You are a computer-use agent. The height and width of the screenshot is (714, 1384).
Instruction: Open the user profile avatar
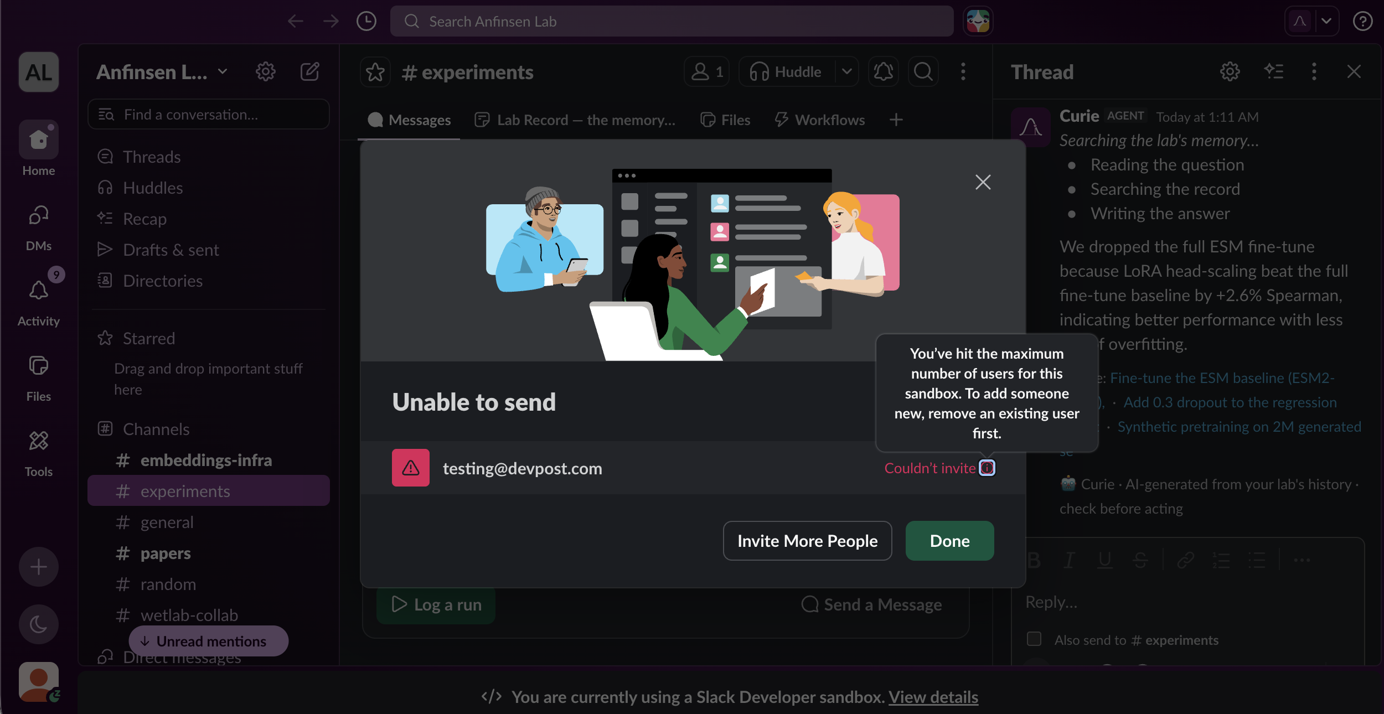pyautogui.click(x=39, y=682)
